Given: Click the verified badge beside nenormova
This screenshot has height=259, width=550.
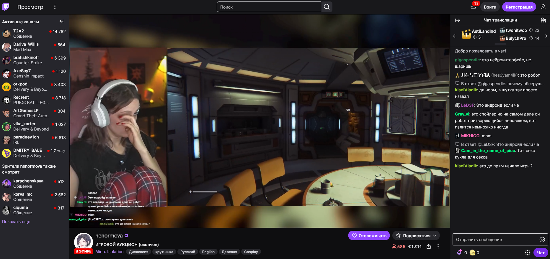Looking at the screenshot, I should coord(126,235).
